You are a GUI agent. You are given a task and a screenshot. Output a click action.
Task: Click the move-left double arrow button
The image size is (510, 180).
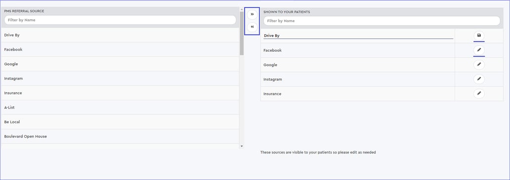[x=252, y=27]
